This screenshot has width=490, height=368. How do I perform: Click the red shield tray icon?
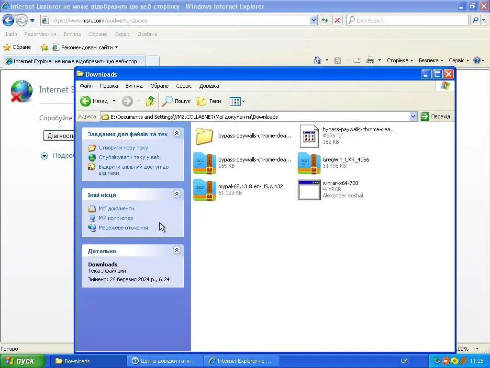445,361
